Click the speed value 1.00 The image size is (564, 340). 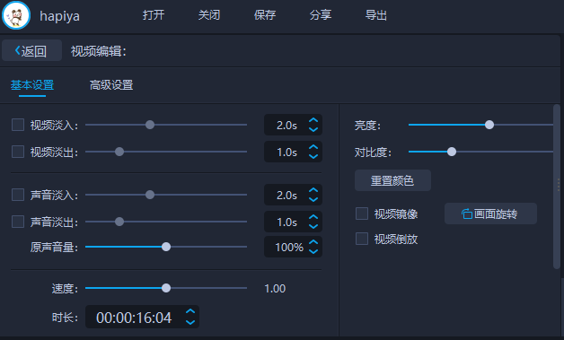pos(275,288)
